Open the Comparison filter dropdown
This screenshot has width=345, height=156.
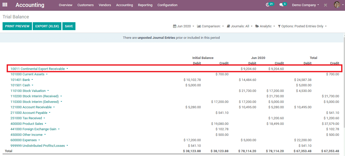tap(210, 26)
